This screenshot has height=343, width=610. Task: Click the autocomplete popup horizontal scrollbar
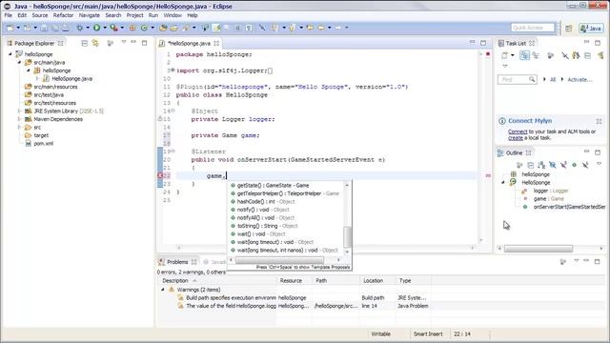pos(279,260)
